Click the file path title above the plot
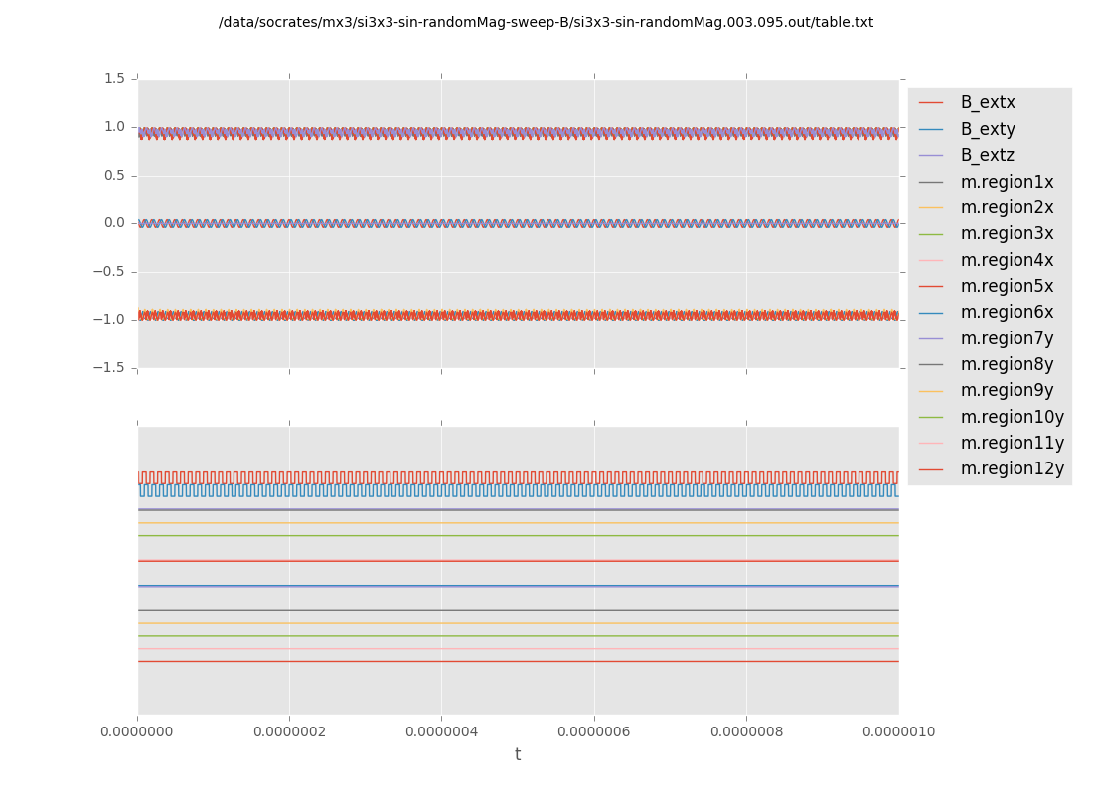Image resolution: width=1093 pixels, height=794 pixels. [546, 22]
